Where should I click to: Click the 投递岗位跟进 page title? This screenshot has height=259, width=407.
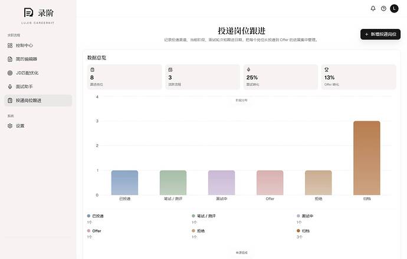coord(241,31)
